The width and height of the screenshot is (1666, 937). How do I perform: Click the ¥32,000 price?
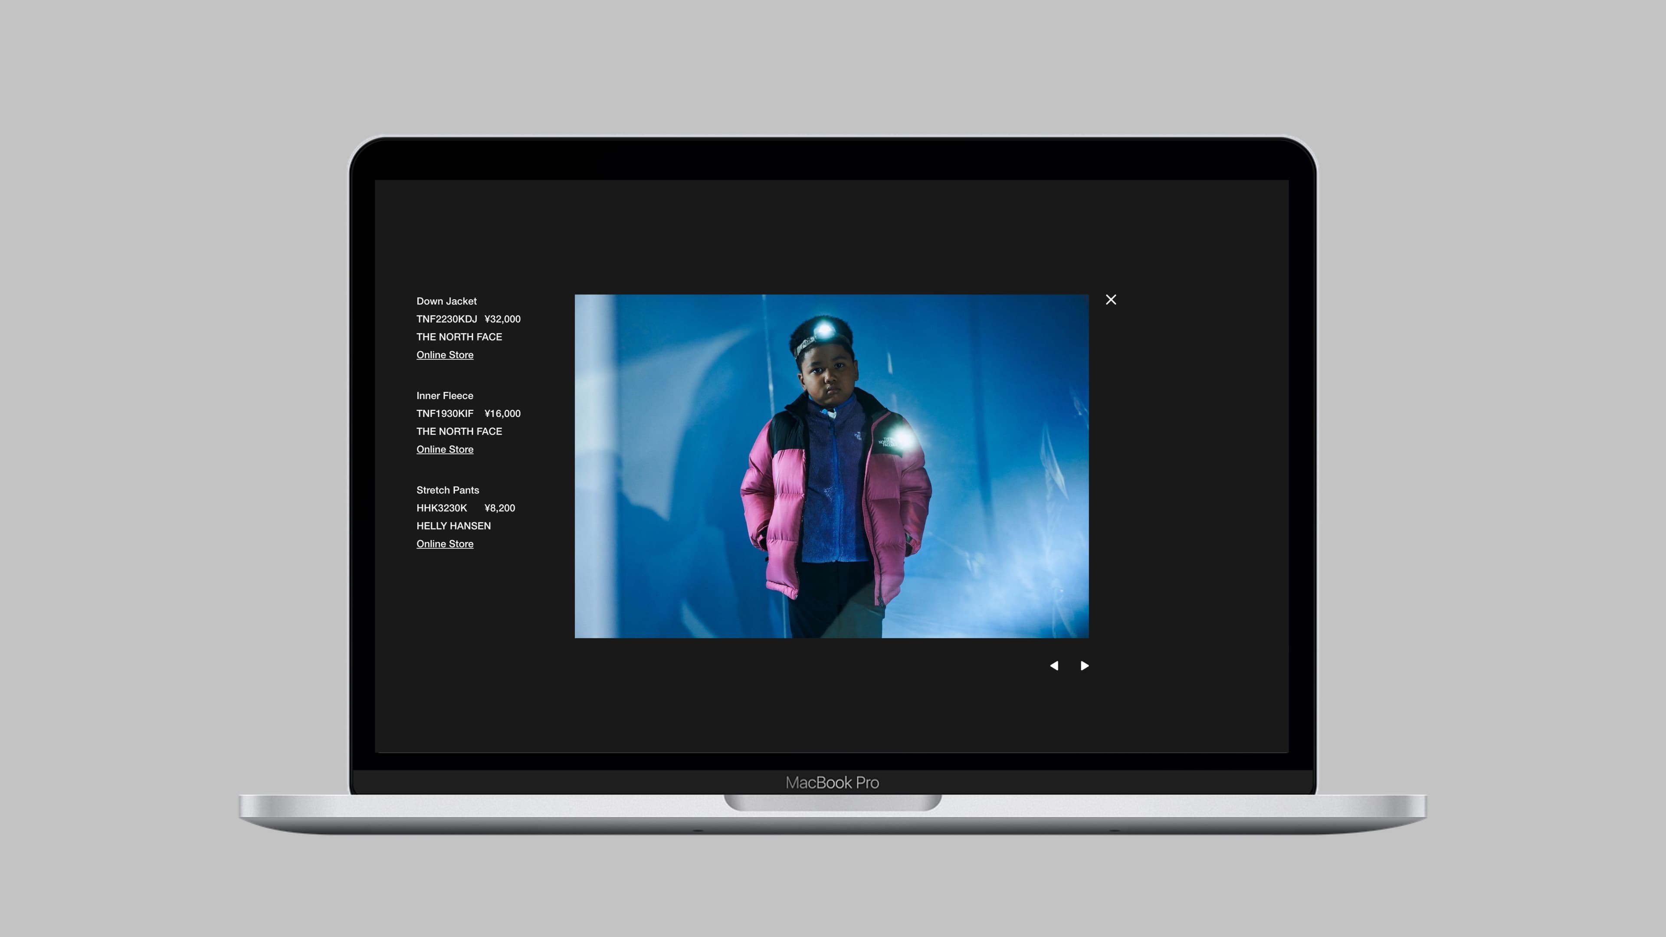pos(502,319)
